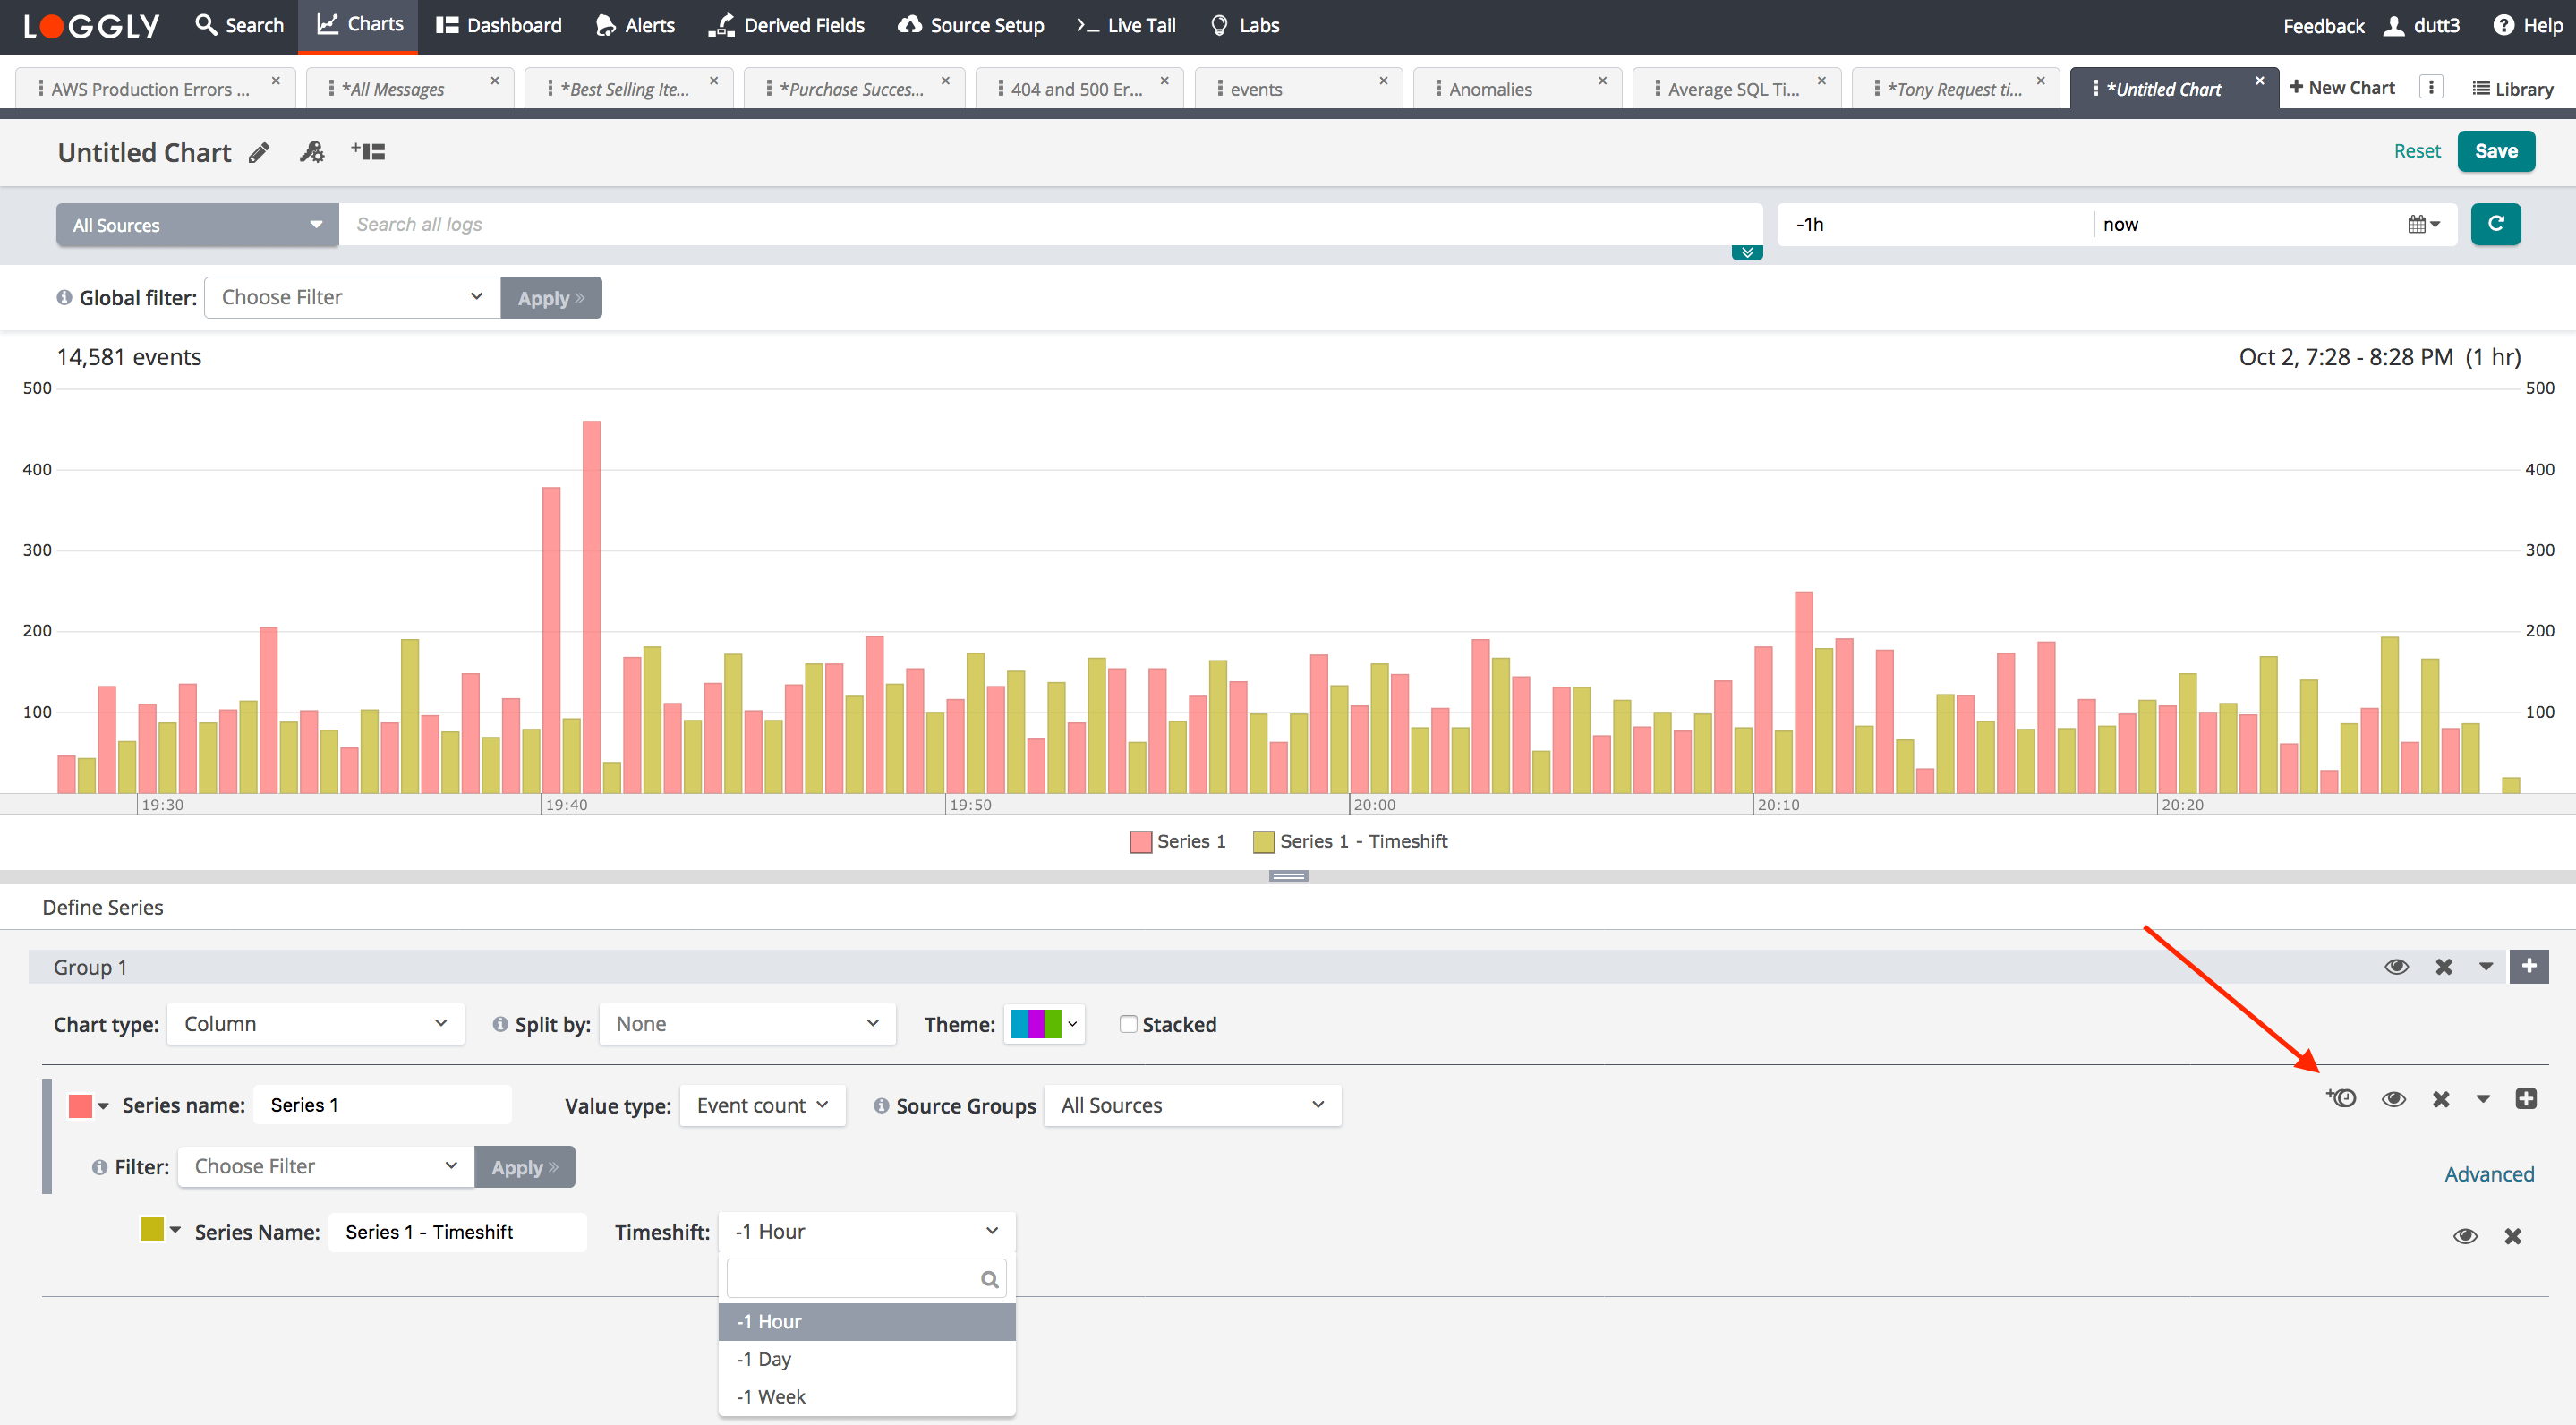Click the refresh search button
This screenshot has width=2576, height=1425.
coord(2495,224)
